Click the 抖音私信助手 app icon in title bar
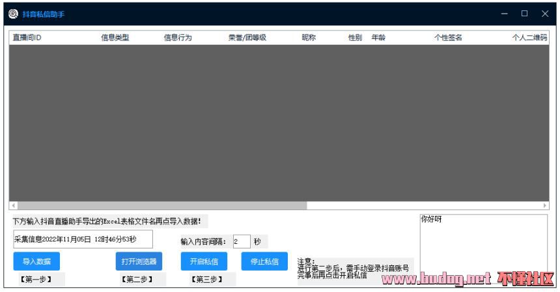This screenshot has width=560, height=292. 13,14
